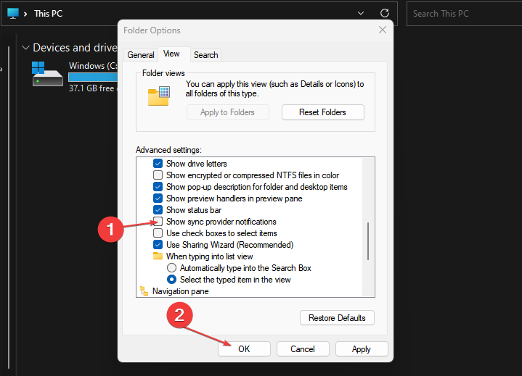This screenshot has height=376, width=522.
Task: Uncheck Show drive letters
Action: pyautogui.click(x=158, y=164)
